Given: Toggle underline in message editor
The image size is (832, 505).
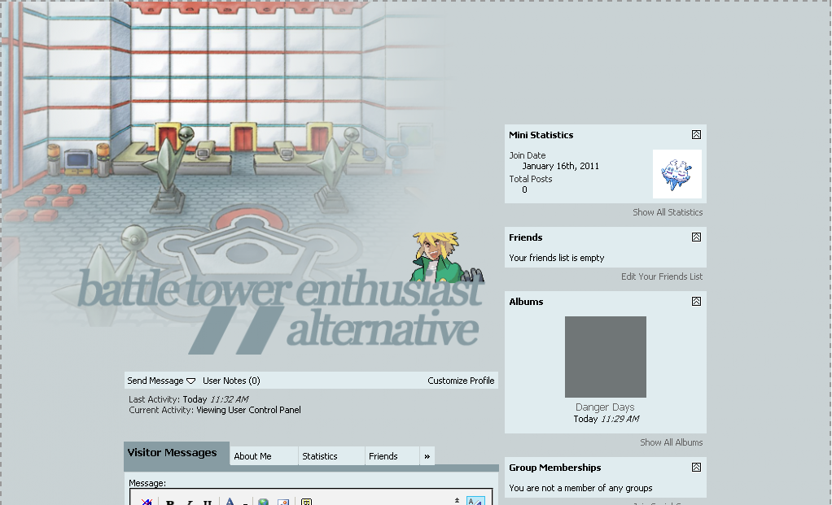Looking at the screenshot, I should 208,502.
